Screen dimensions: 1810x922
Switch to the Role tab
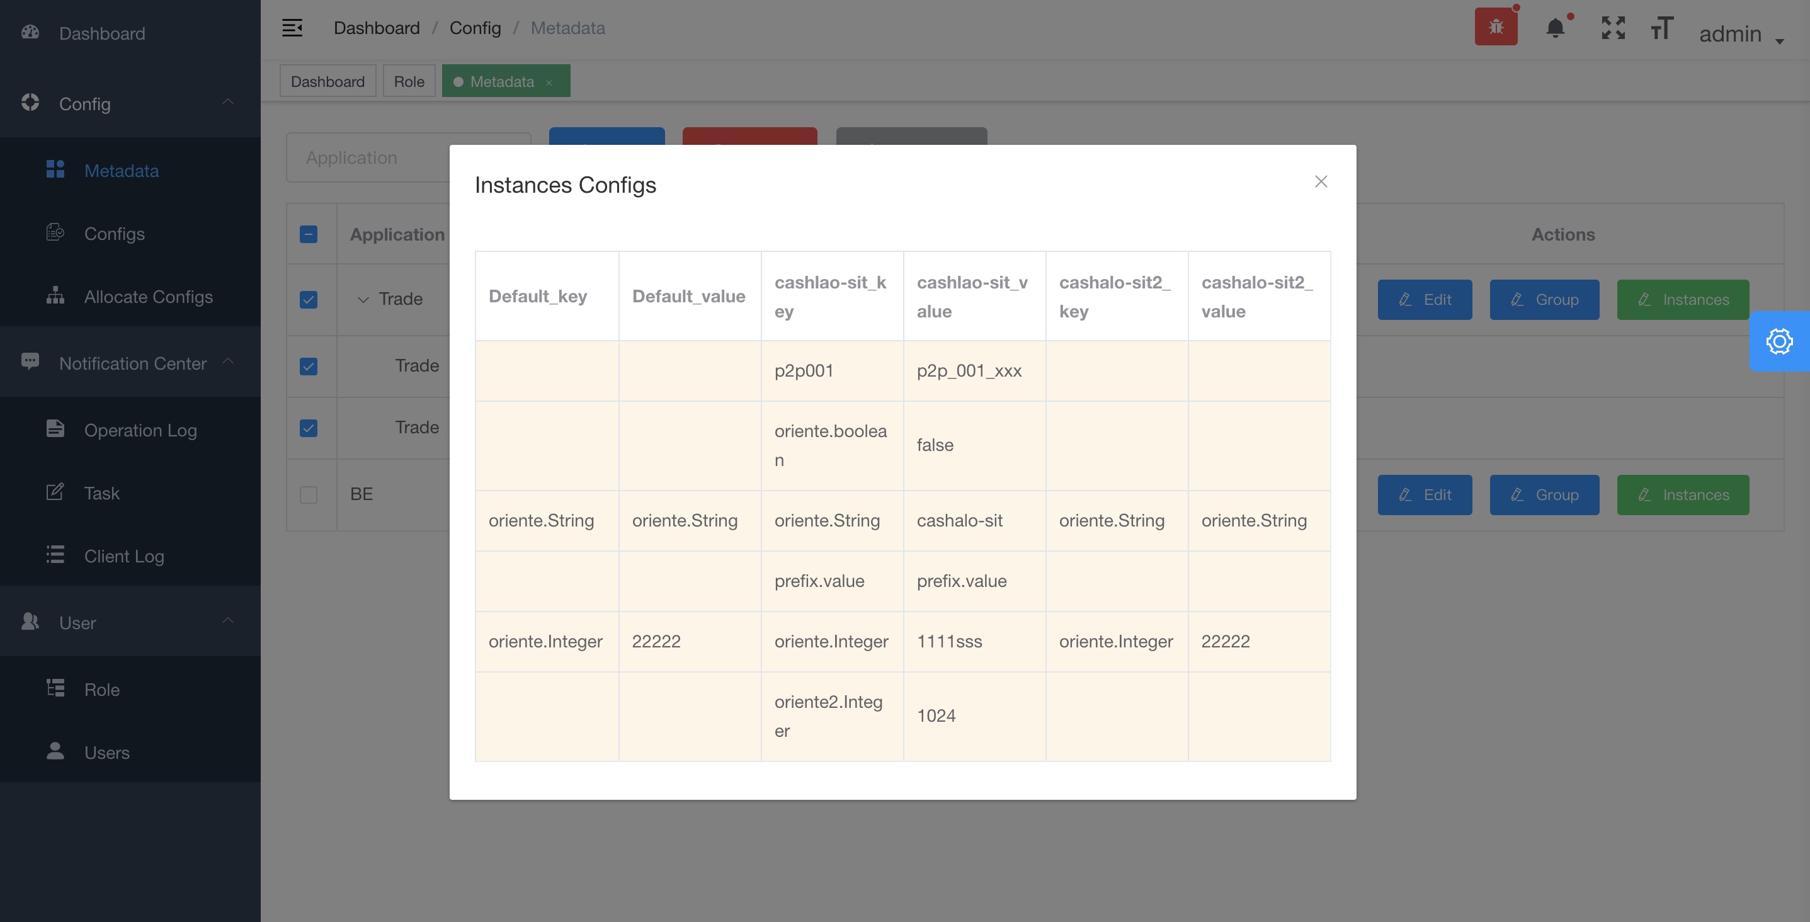409,81
